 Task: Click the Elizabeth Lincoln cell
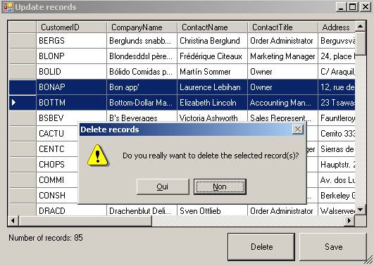point(212,103)
